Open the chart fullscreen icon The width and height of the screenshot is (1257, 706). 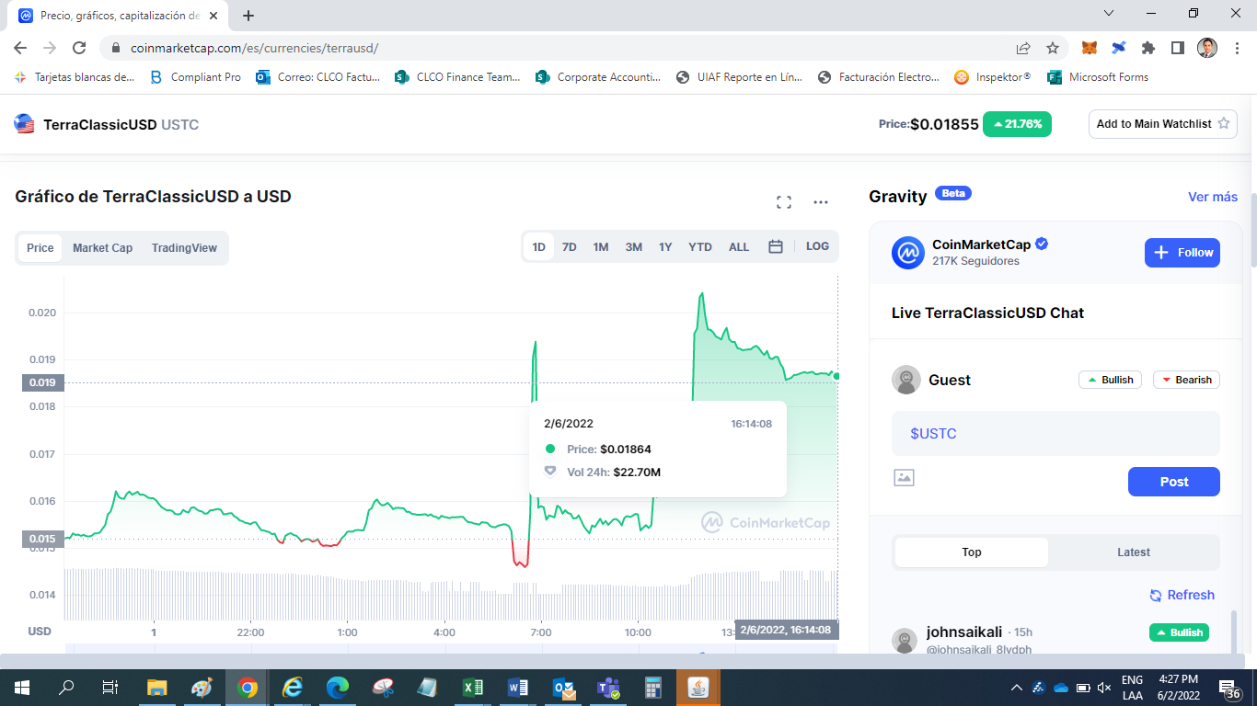tap(784, 202)
